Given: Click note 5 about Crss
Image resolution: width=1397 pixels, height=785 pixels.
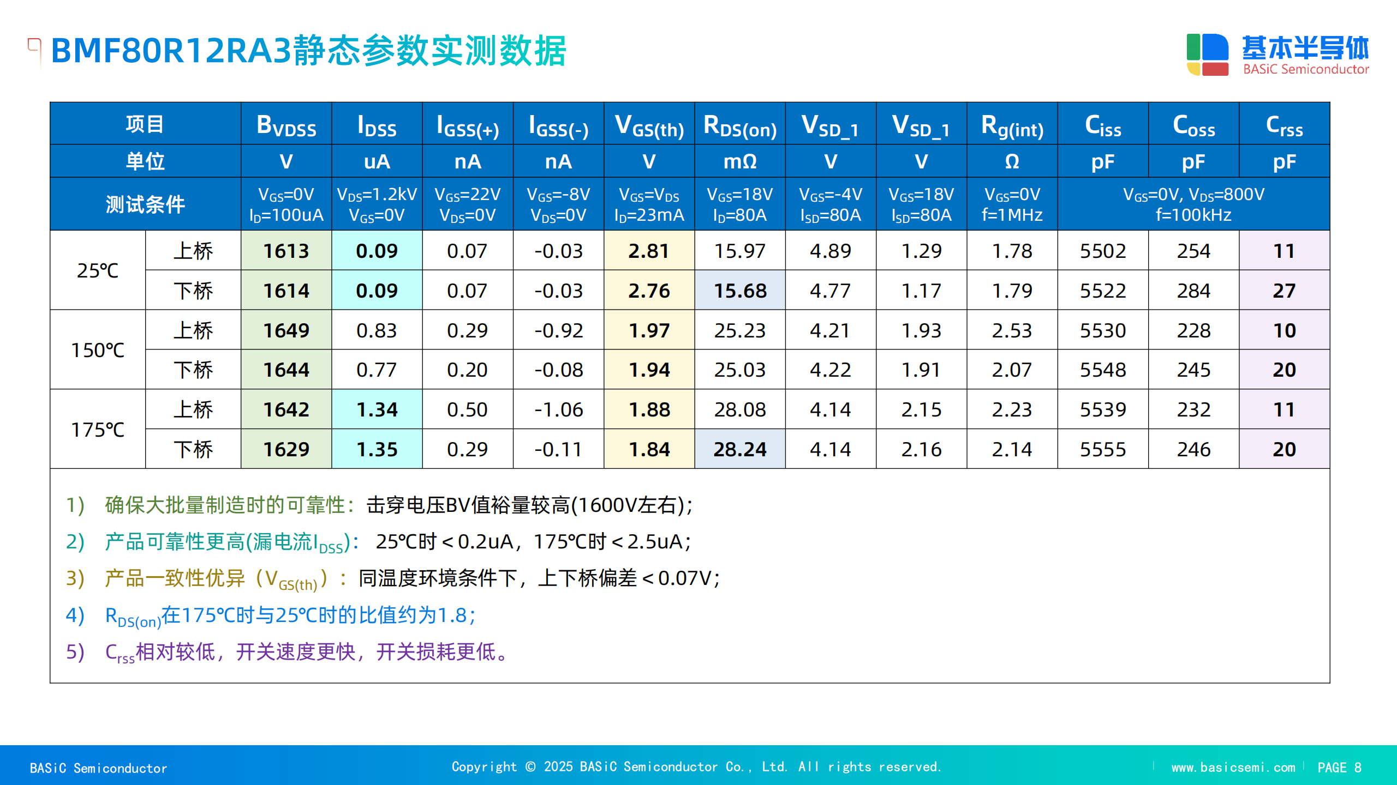Looking at the screenshot, I should (306, 652).
